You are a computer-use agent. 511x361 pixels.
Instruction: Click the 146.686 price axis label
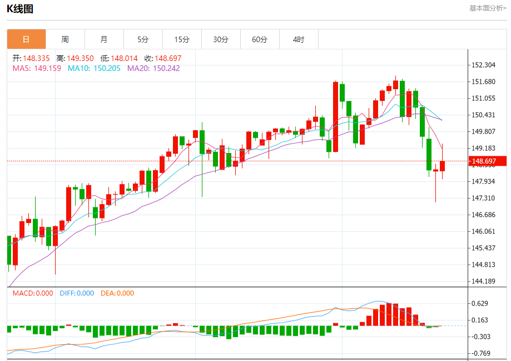[x=484, y=215]
